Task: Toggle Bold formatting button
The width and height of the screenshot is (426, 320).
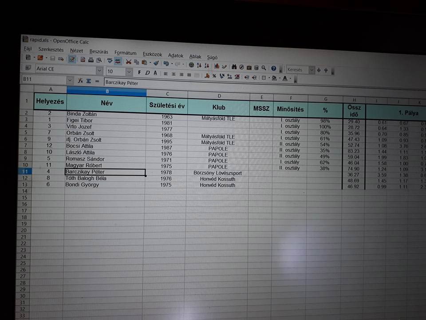Action: pos(139,72)
